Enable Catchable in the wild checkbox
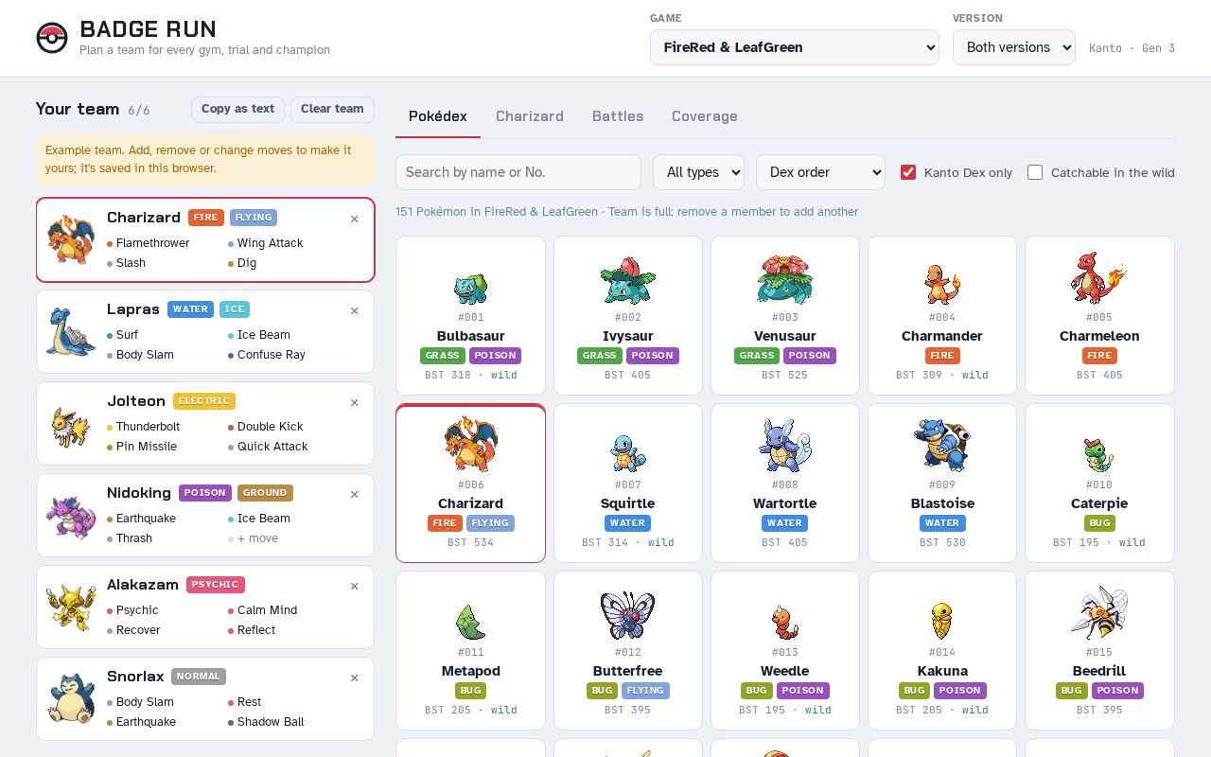Viewport: 1211px width, 757px height. point(1035,172)
